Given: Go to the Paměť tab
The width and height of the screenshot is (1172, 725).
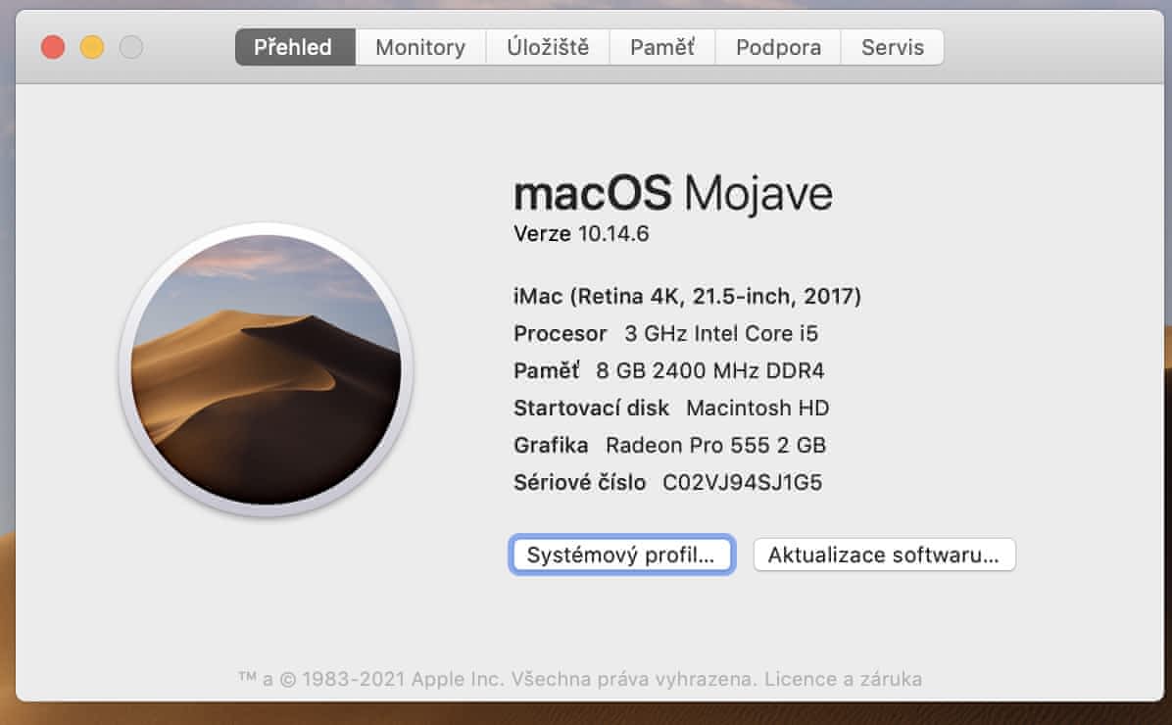Looking at the screenshot, I should [662, 47].
